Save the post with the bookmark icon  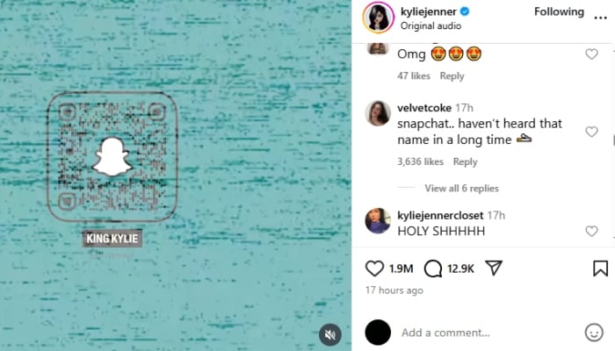click(x=600, y=269)
